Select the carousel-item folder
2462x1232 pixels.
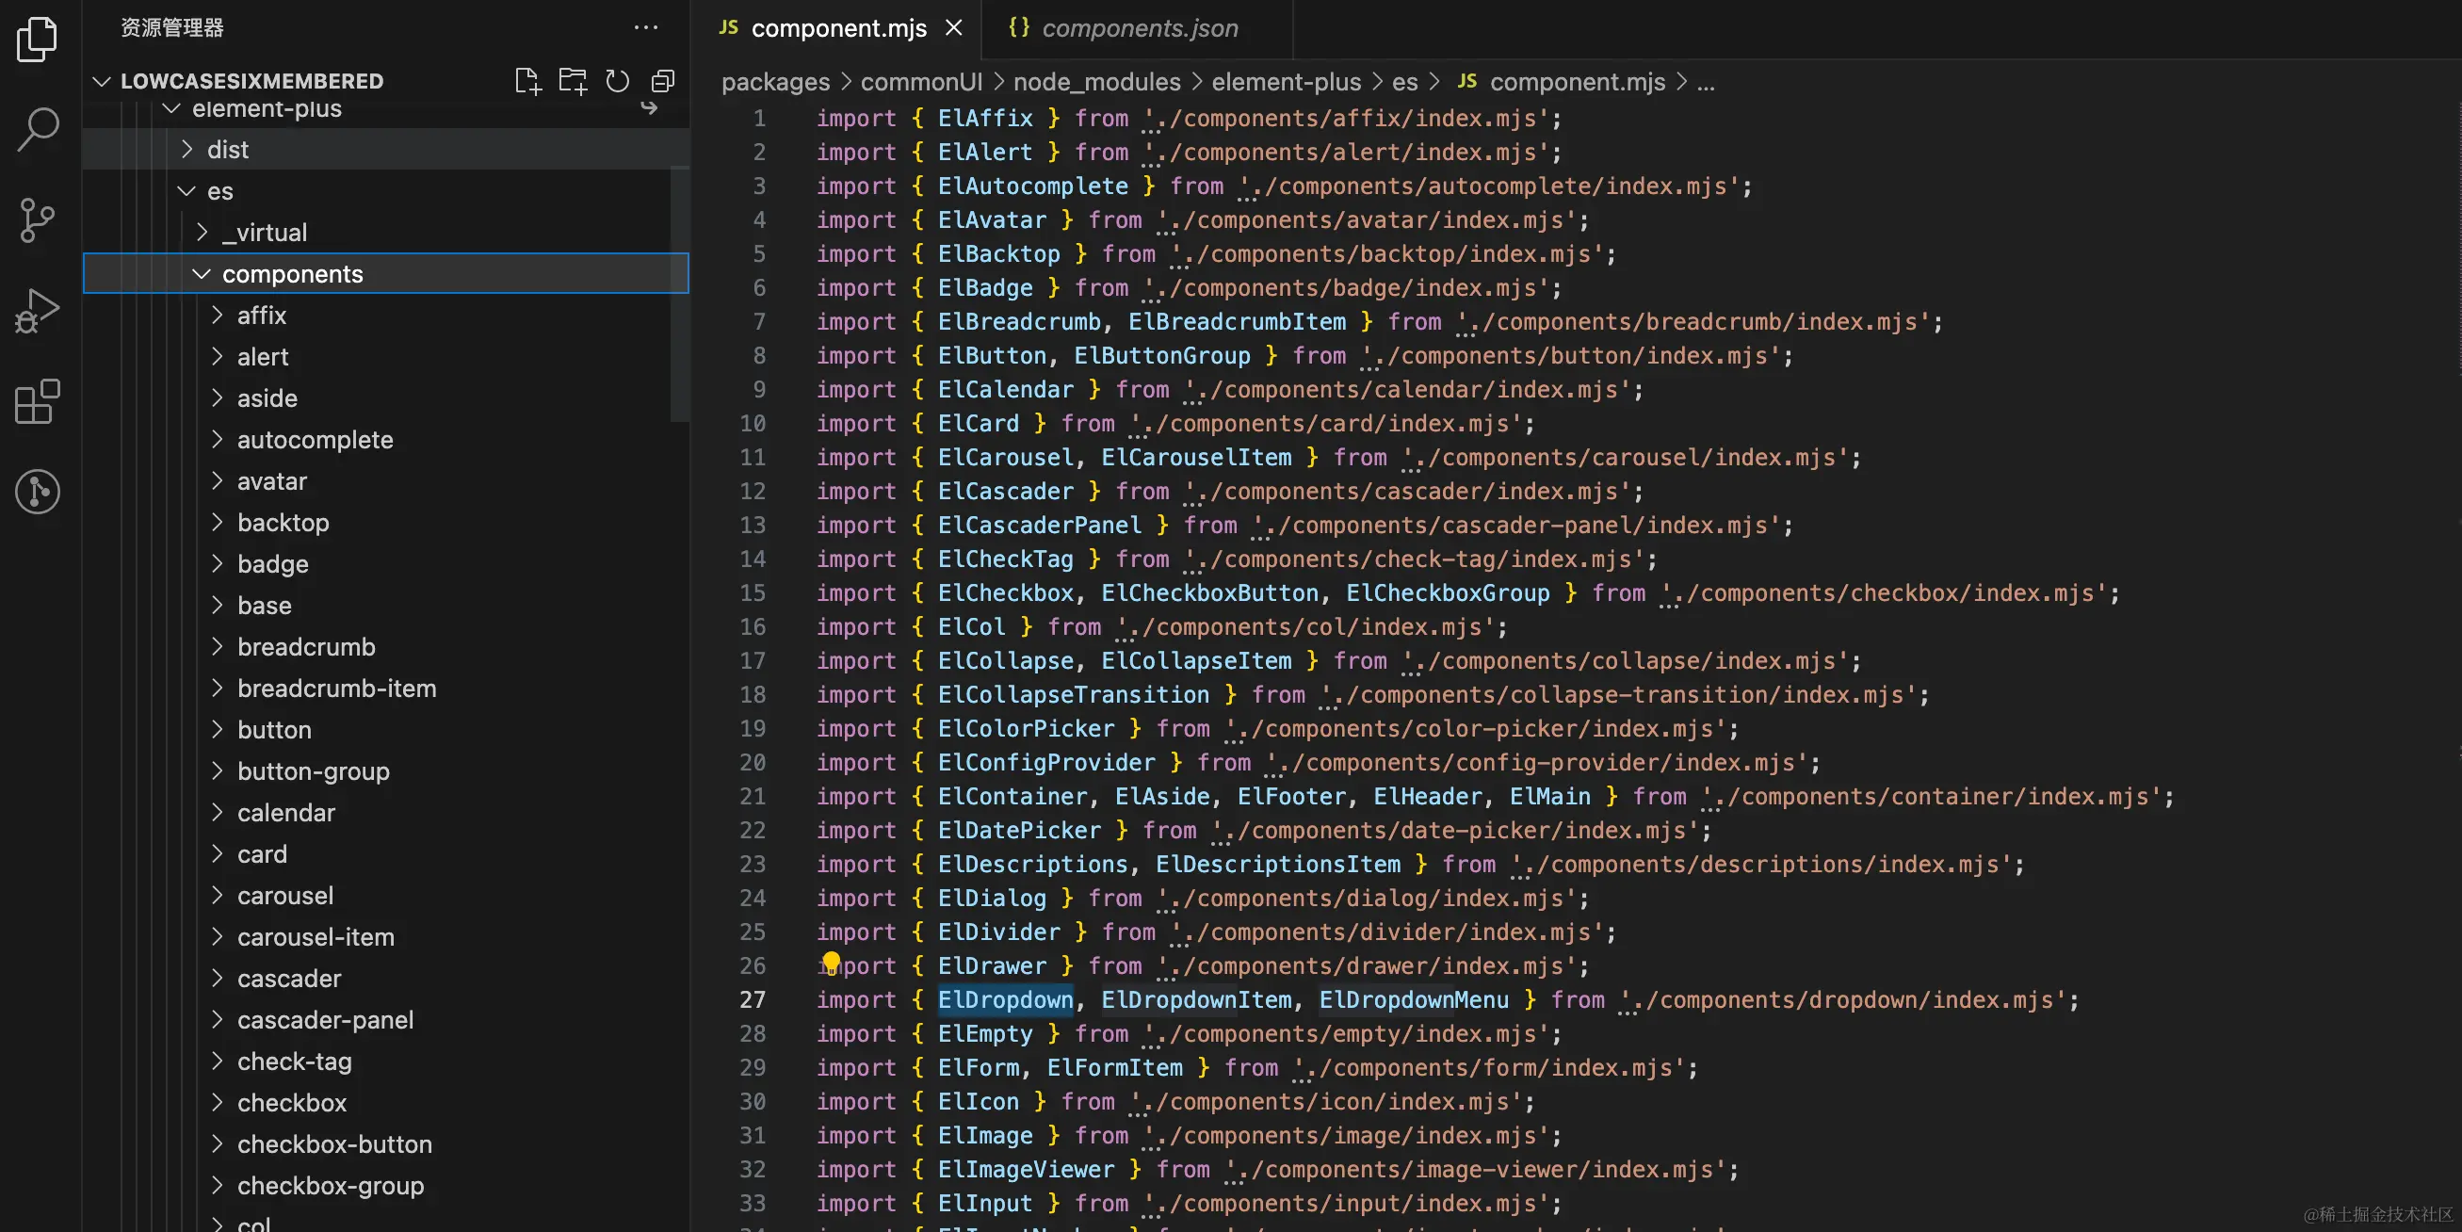click(386, 936)
